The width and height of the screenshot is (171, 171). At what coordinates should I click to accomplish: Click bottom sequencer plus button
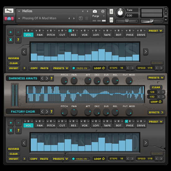coord(11,123)
